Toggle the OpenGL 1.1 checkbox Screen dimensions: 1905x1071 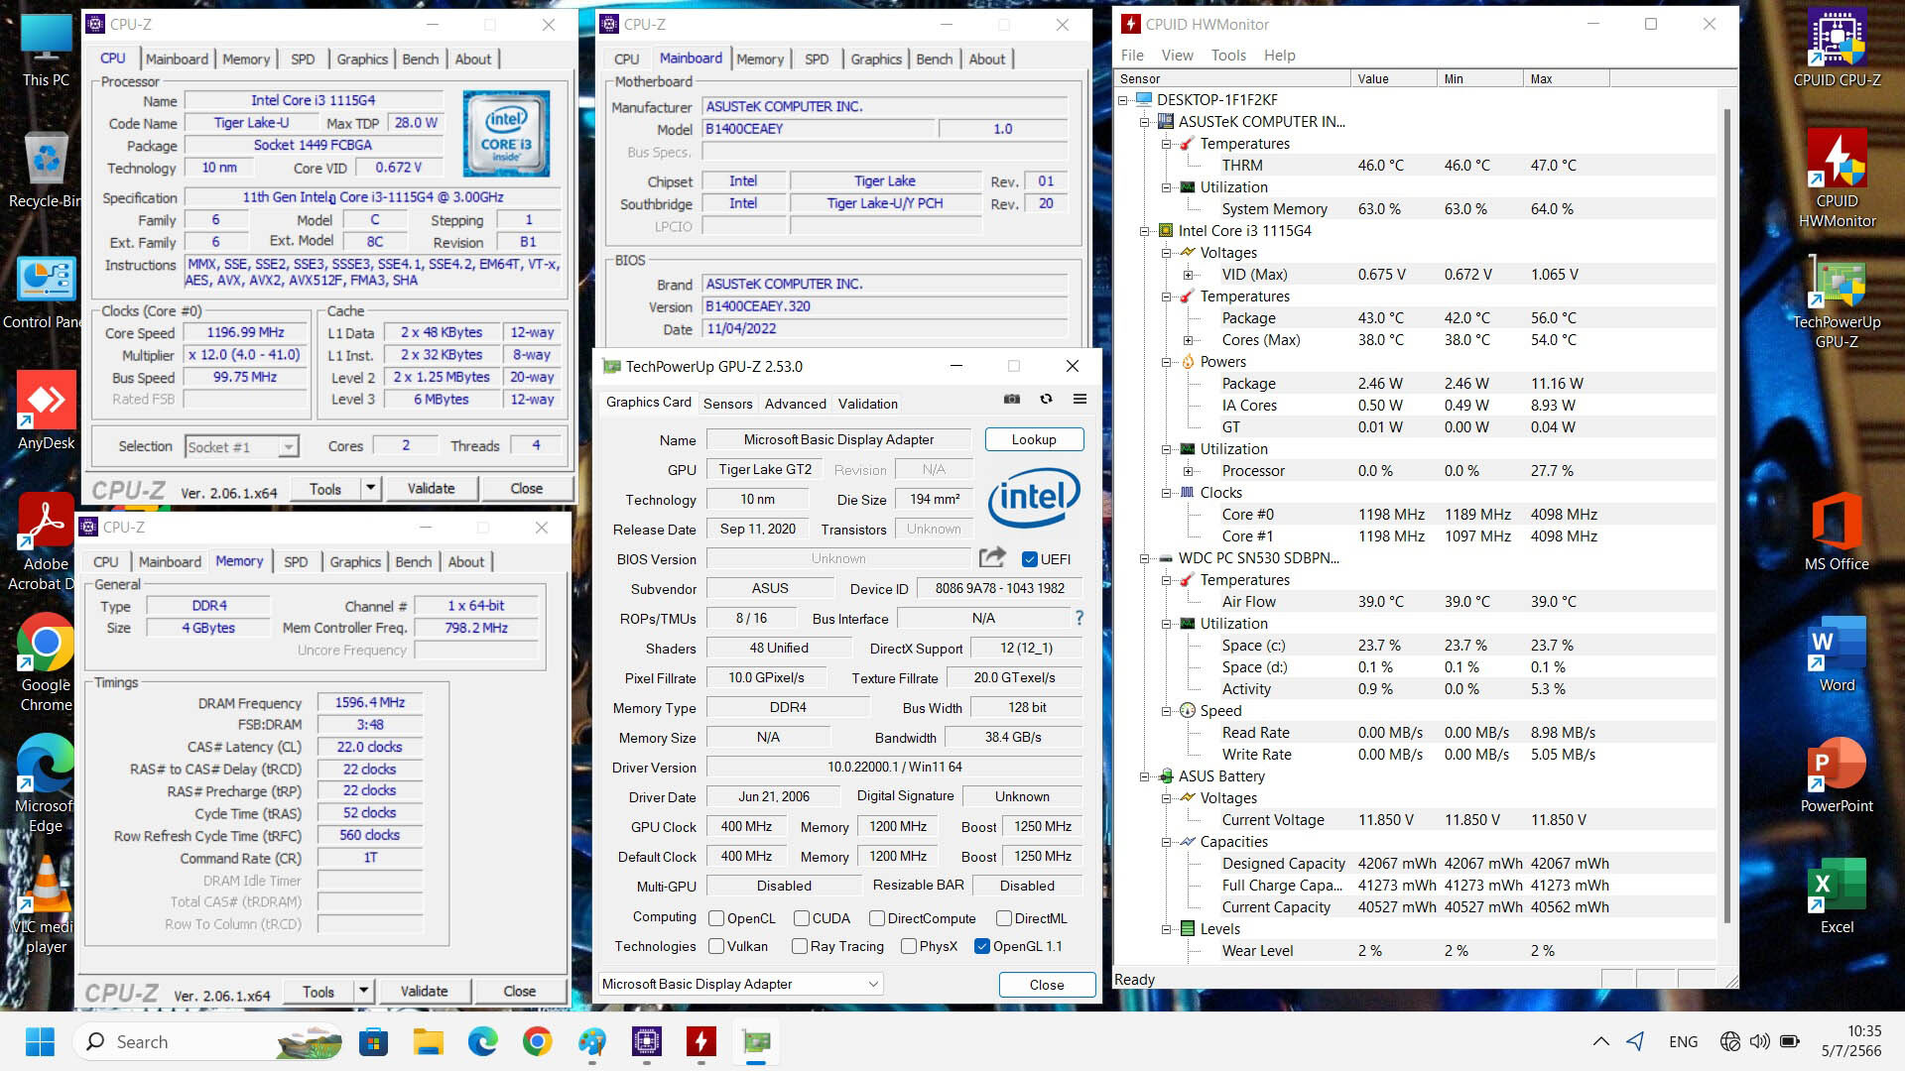point(982,946)
